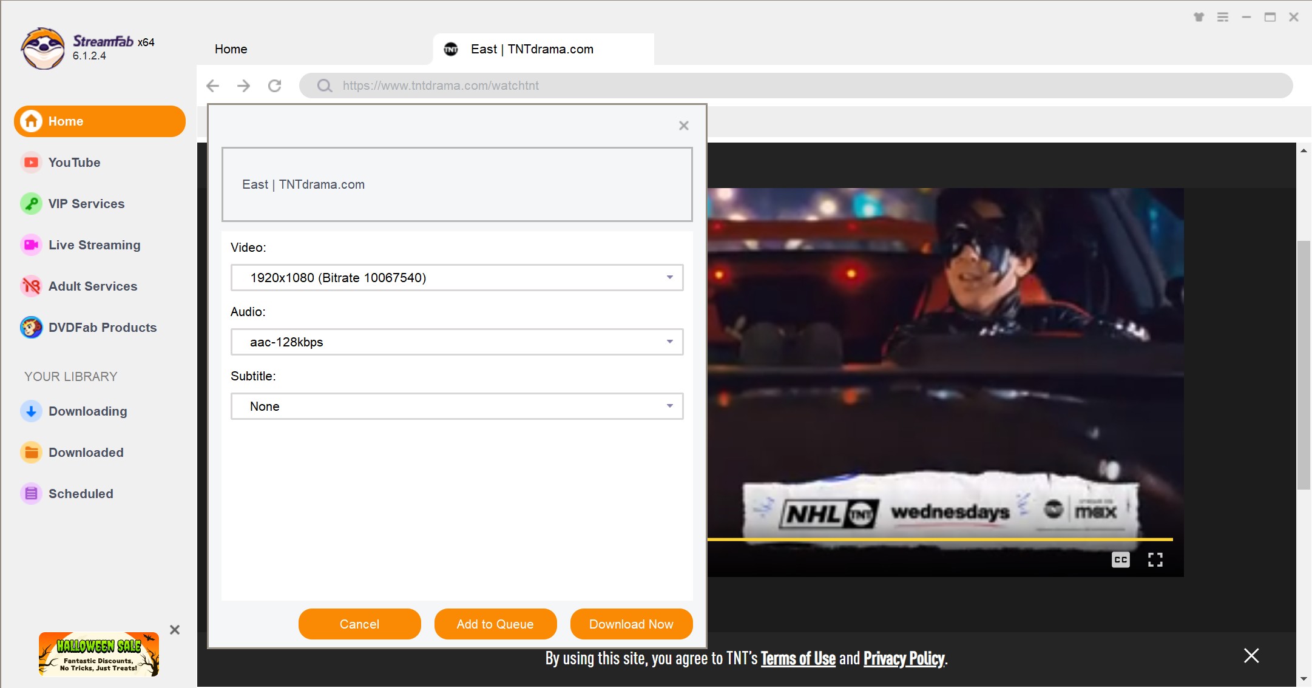Viewport: 1312px width, 688px height.
Task: Click the Download Now button
Action: [x=631, y=624]
